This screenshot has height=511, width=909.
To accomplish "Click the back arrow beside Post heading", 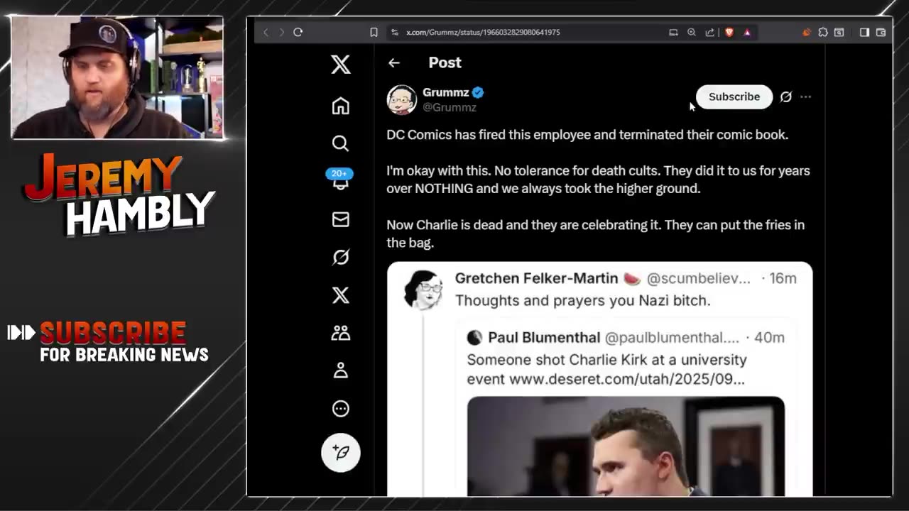I will pyautogui.click(x=394, y=62).
